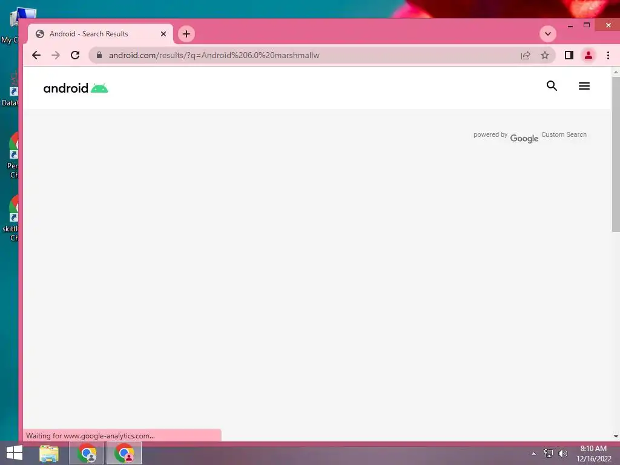
Task: Open the Chrome profile avatar menu
Action: click(x=589, y=55)
